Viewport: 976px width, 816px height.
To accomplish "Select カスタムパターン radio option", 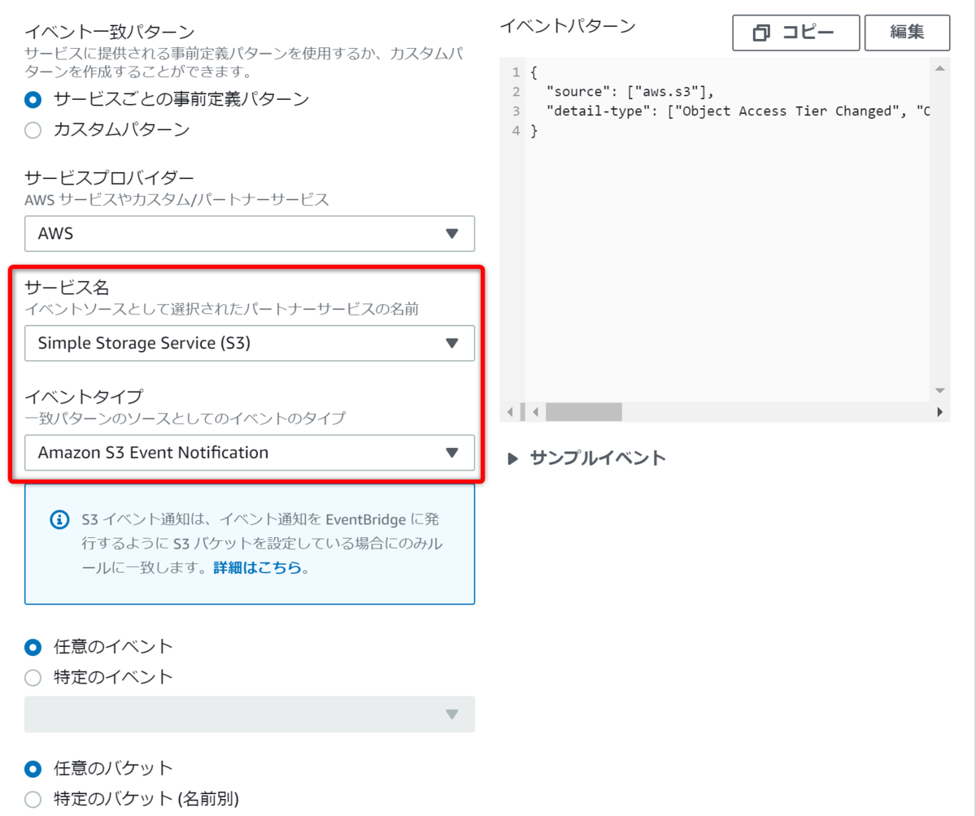I will tap(33, 130).
